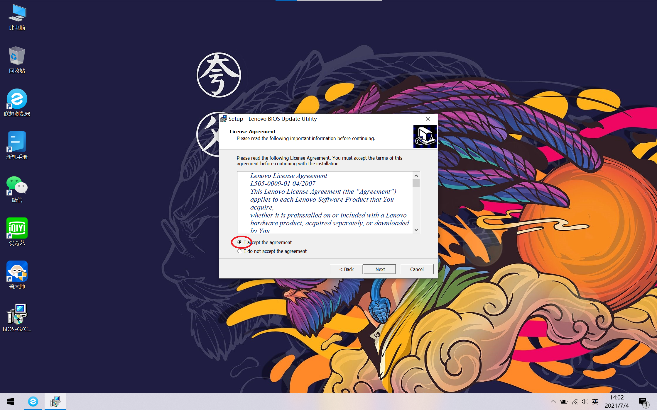
Task: Click the setup title bar installer icon
Action: coord(224,119)
